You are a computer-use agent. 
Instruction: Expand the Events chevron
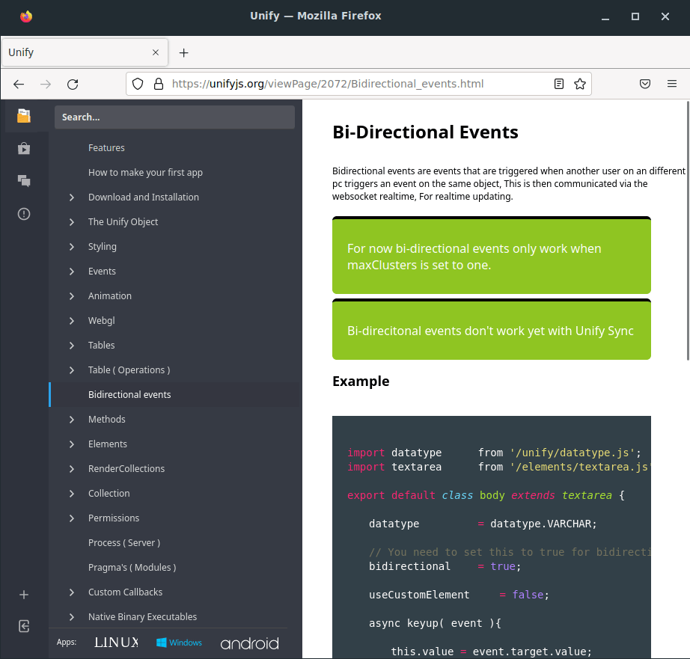tap(72, 272)
